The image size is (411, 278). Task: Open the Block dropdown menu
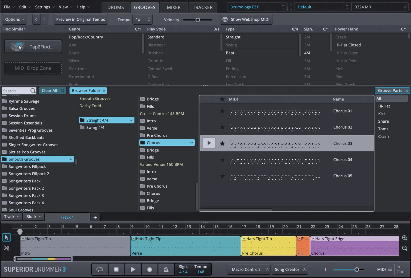34,217
